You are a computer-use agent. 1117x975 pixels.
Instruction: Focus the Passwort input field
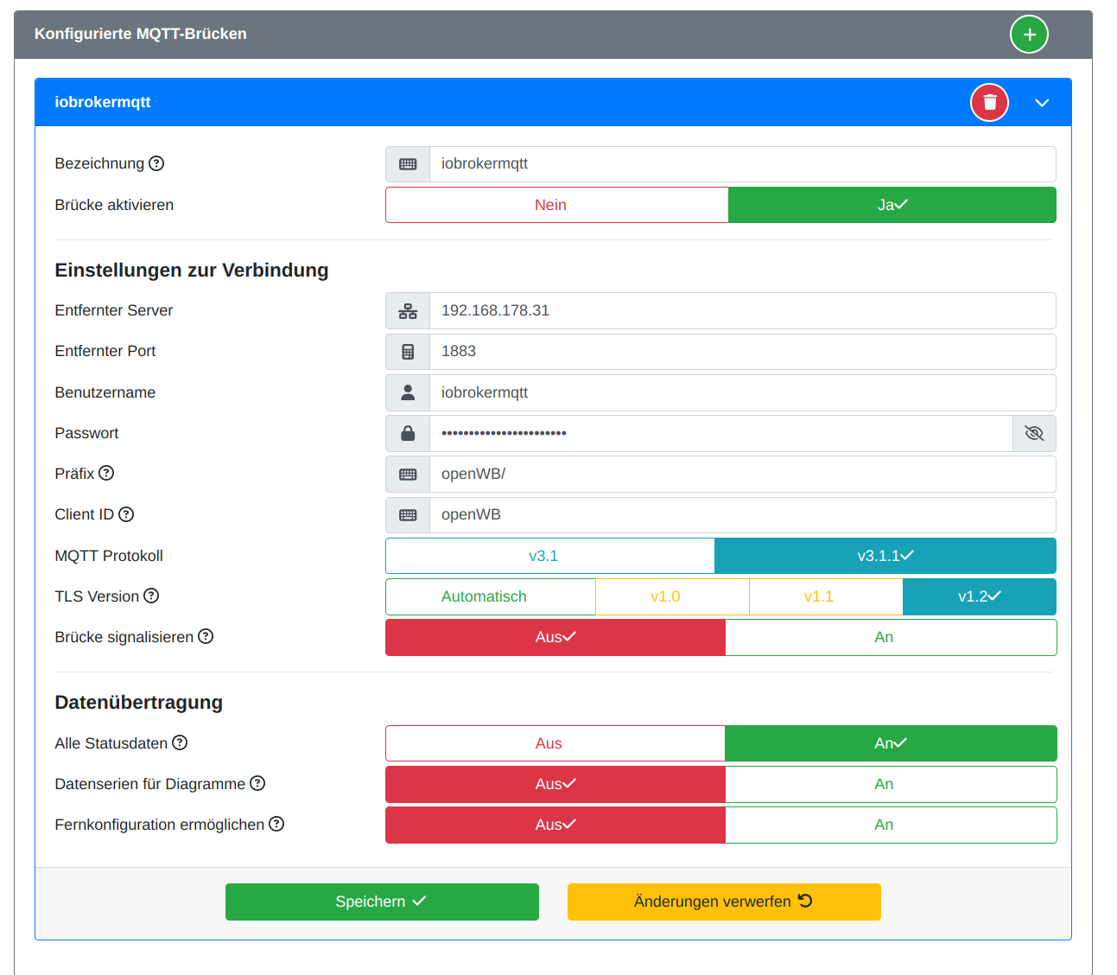(x=721, y=433)
